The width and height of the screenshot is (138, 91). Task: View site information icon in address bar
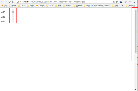pyautogui.click(x=18, y=2)
